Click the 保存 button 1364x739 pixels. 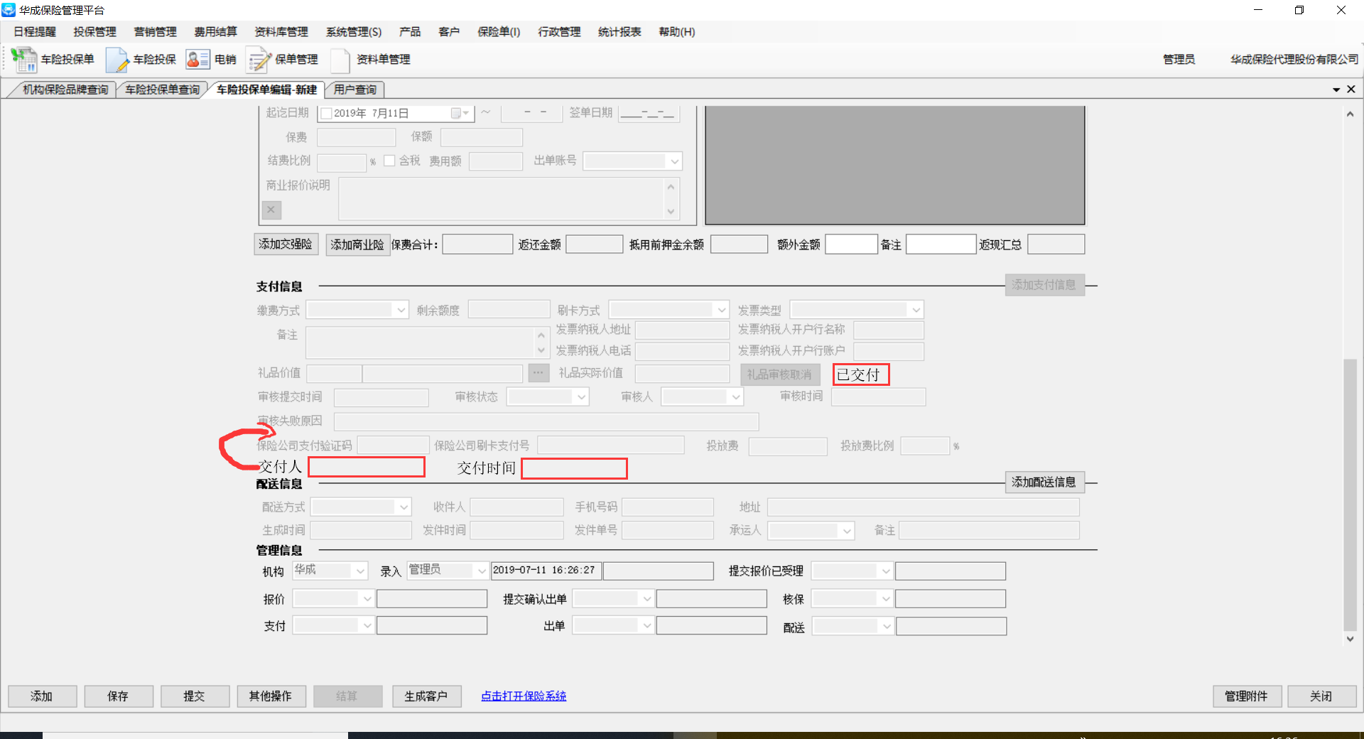point(118,696)
